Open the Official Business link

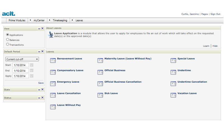(115, 70)
